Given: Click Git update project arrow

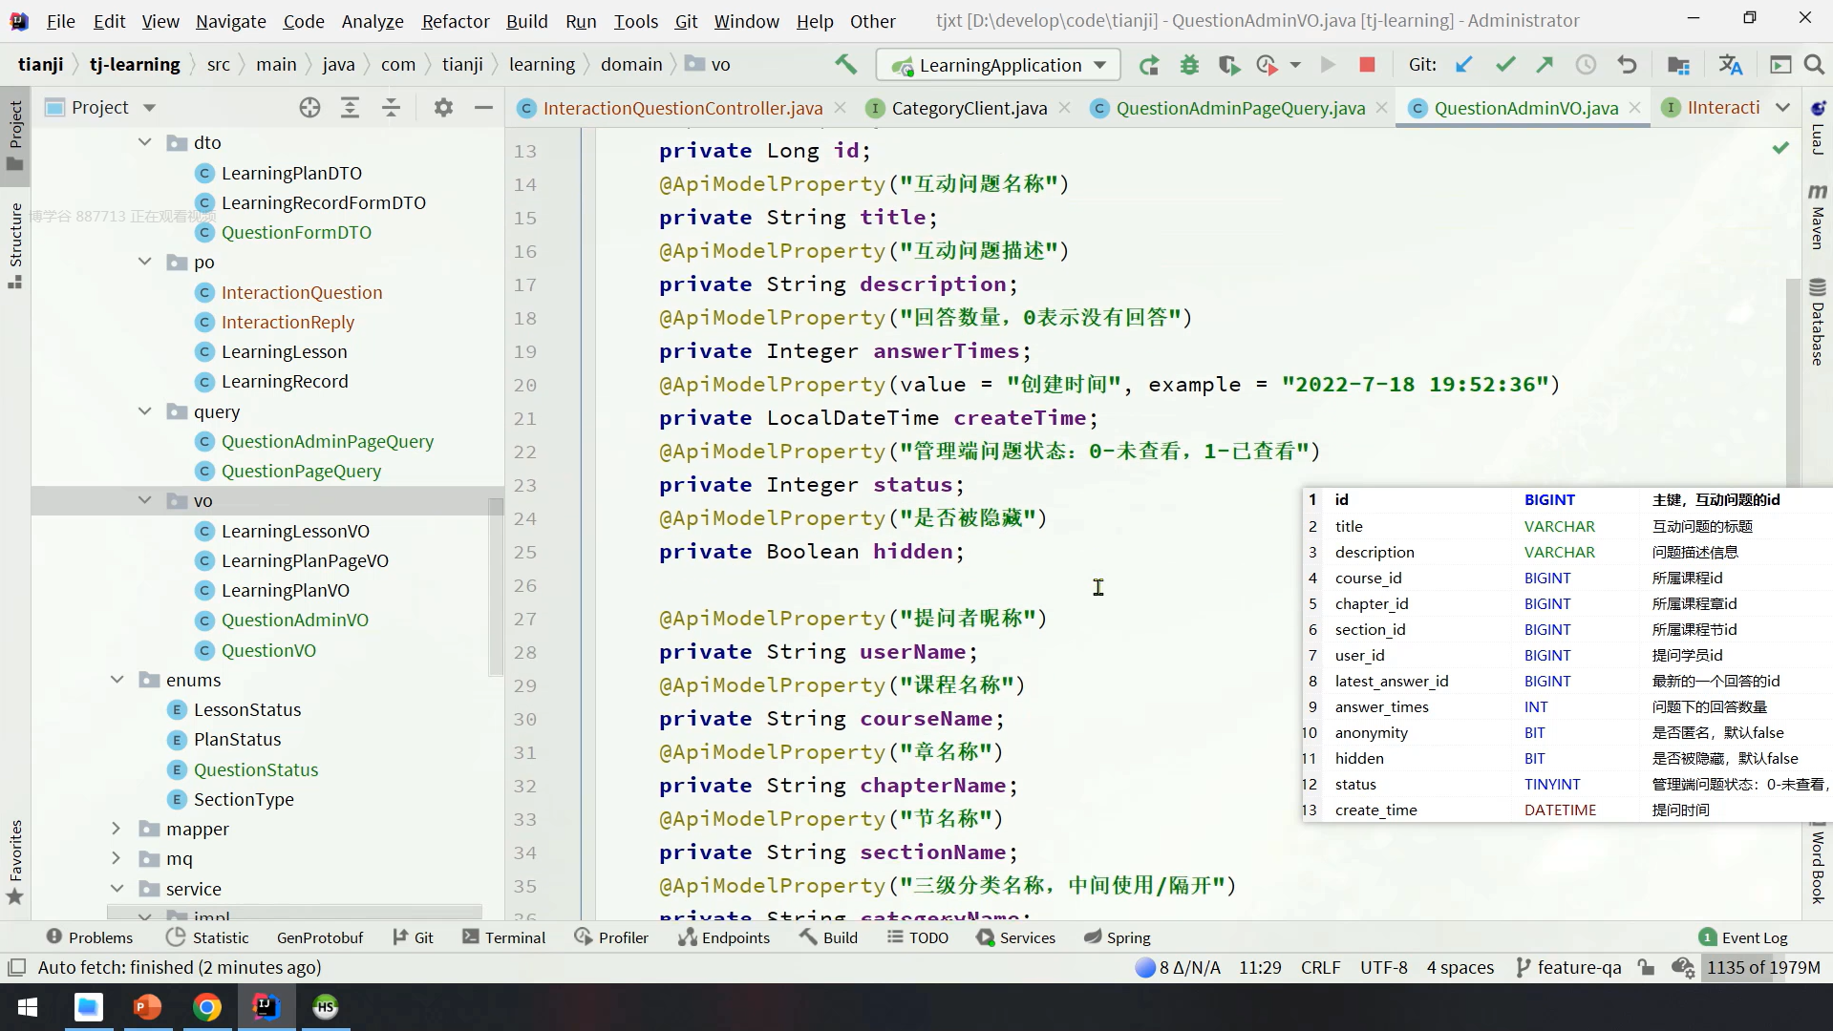Looking at the screenshot, I should tap(1463, 65).
